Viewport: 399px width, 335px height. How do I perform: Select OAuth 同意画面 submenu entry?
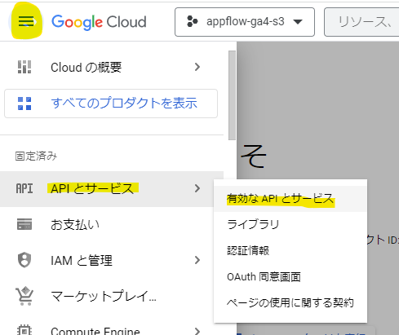click(290, 277)
